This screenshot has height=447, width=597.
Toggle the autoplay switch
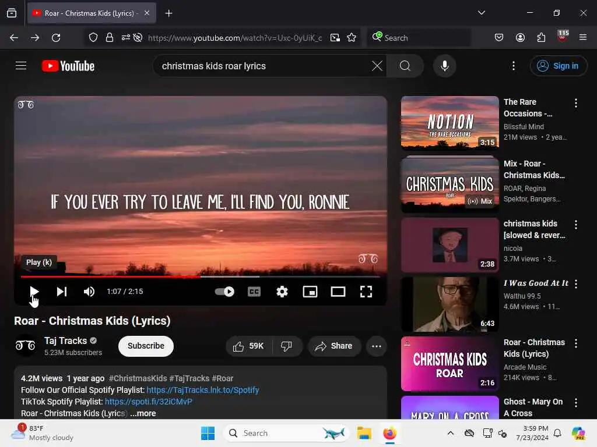tap(224, 292)
